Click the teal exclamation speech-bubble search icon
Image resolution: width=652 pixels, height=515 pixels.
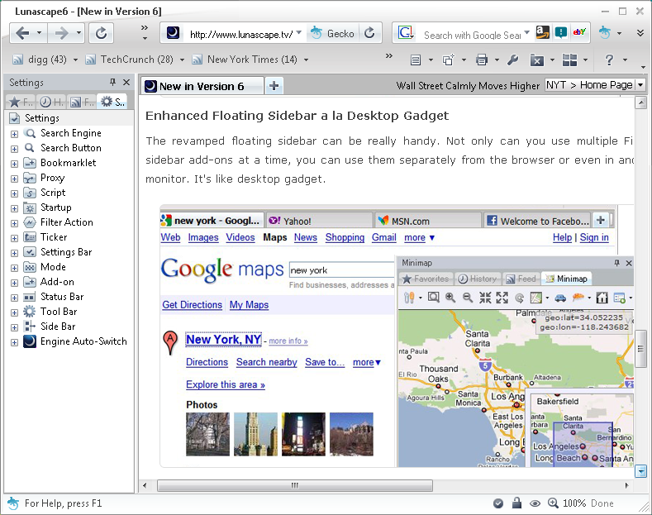[x=561, y=32]
